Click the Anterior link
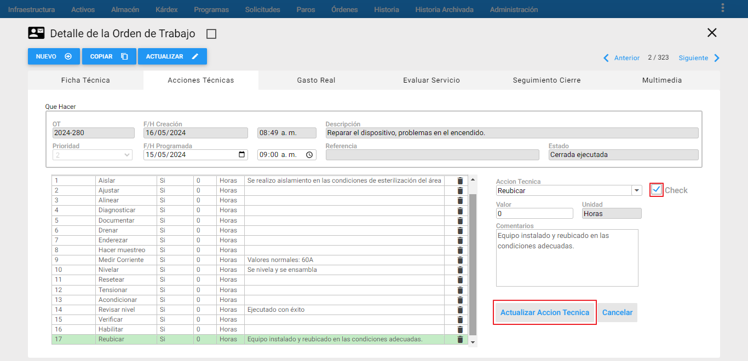748x361 pixels. (627, 58)
